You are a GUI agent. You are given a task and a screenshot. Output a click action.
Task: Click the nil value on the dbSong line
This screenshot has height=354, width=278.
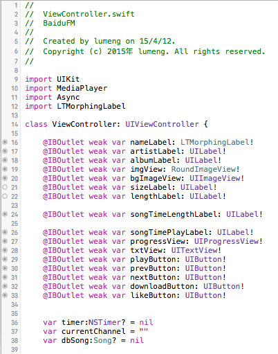(137, 340)
